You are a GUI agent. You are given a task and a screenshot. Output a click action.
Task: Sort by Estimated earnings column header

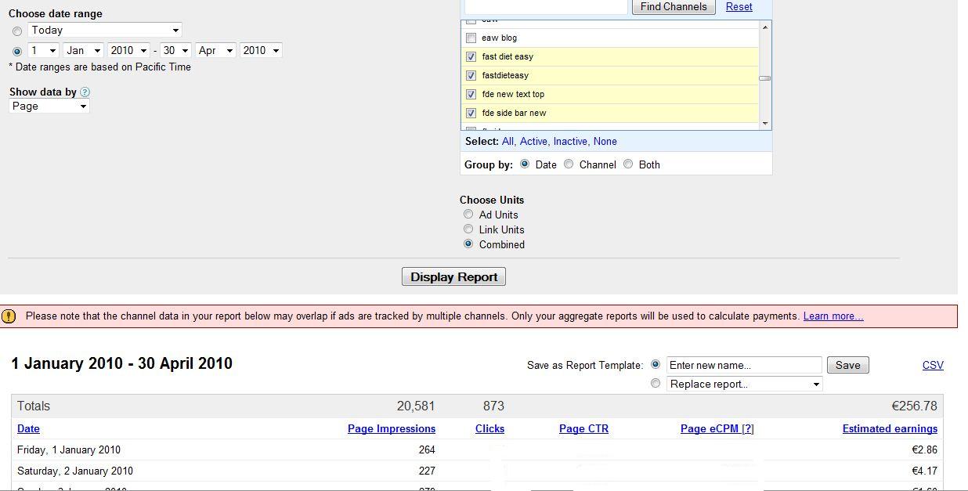890,429
